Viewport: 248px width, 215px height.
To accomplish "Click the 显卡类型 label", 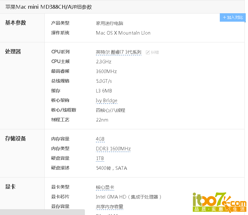I will (x=60, y=187).
